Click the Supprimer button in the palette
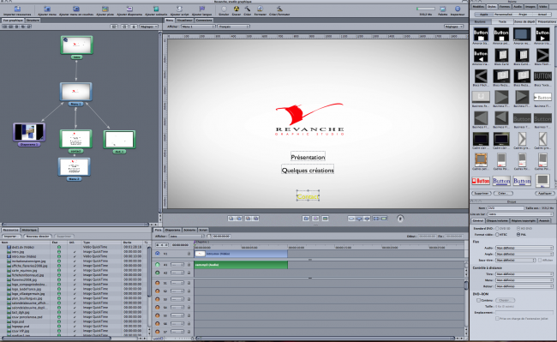 tap(482, 193)
